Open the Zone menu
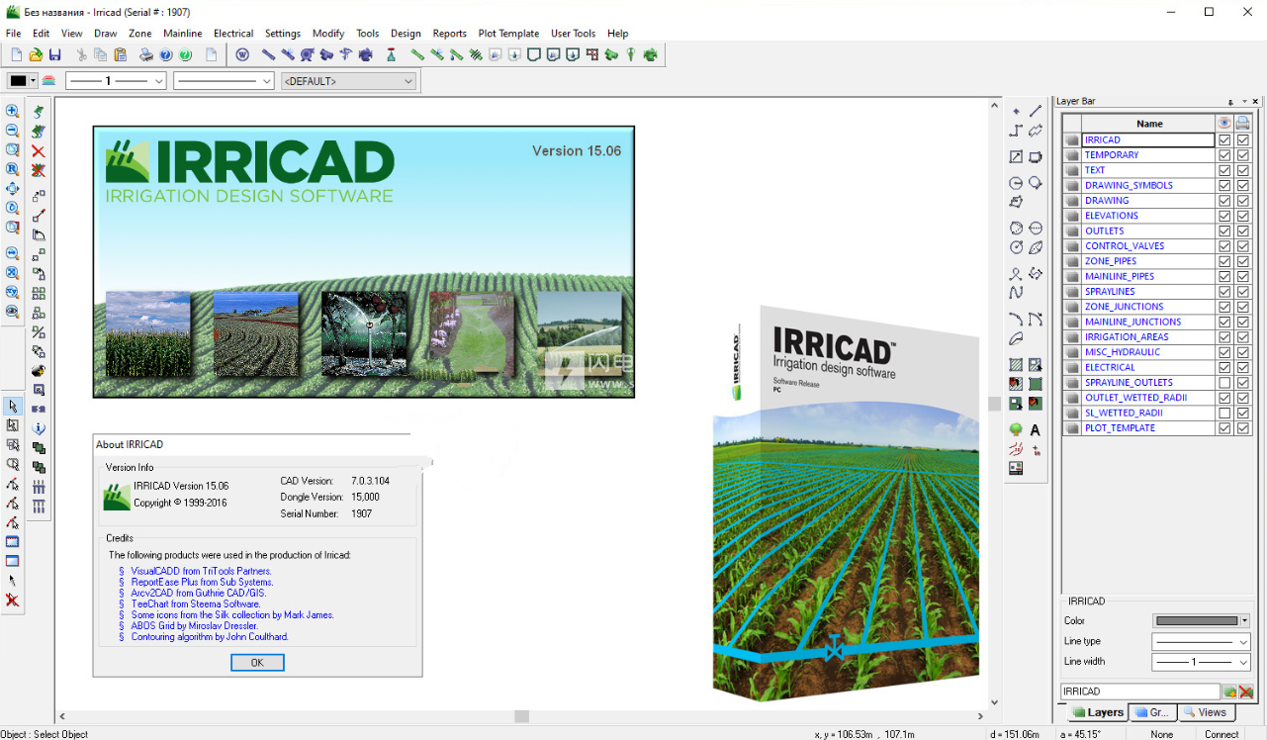This screenshot has width=1267, height=740. [140, 34]
